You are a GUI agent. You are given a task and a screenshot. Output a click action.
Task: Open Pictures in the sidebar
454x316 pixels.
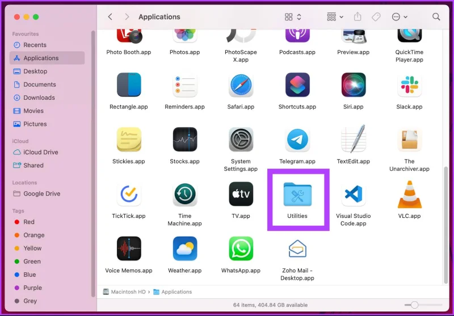(x=47, y=124)
